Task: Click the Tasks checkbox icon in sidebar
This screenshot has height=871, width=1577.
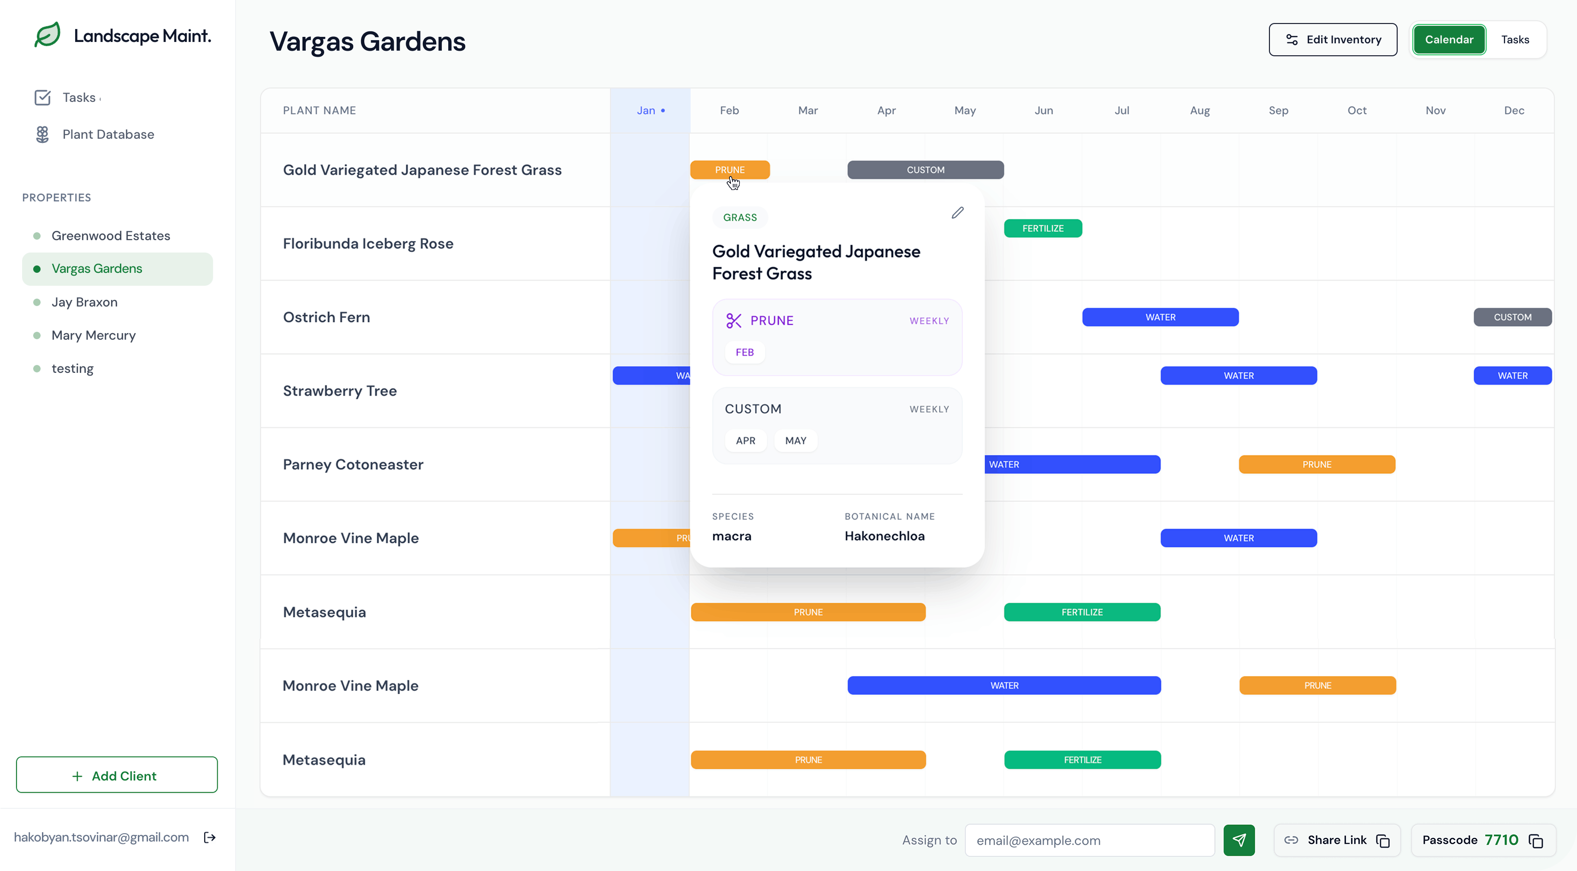Action: [x=42, y=98]
